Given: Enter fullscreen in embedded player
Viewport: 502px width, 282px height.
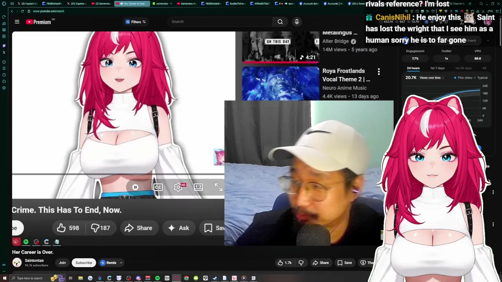Looking at the screenshot, I should point(218,187).
